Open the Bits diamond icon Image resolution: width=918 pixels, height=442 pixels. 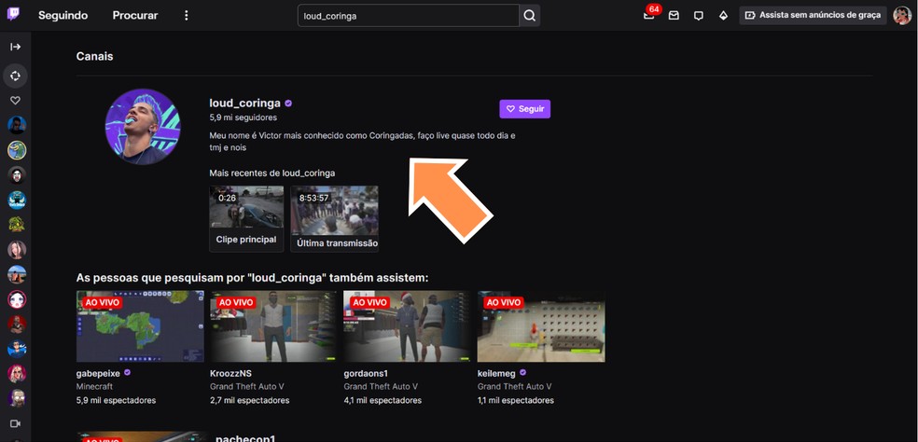[723, 16]
